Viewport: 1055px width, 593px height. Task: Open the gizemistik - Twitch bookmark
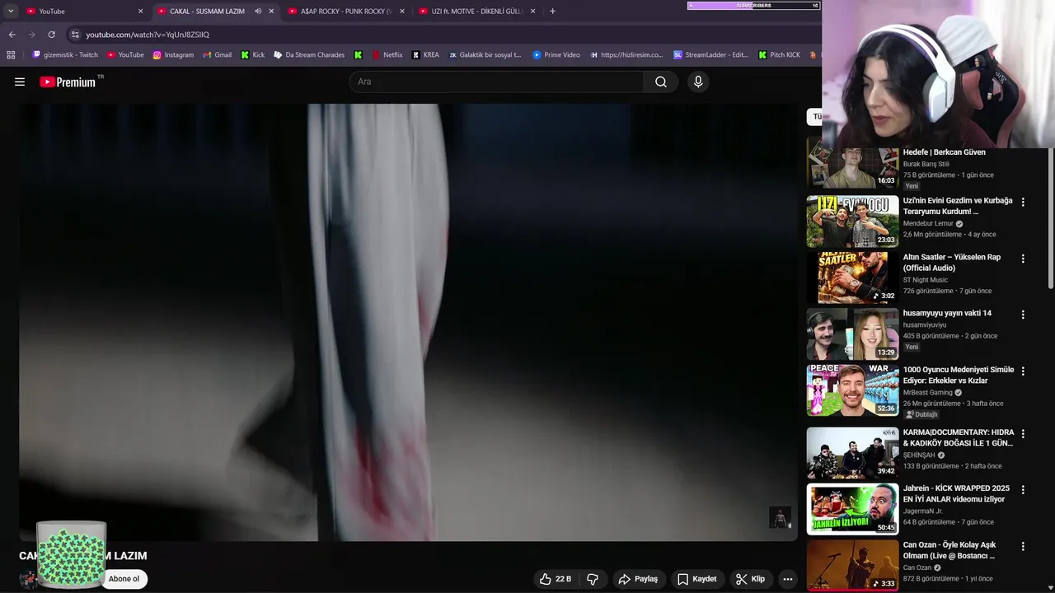[x=65, y=55]
